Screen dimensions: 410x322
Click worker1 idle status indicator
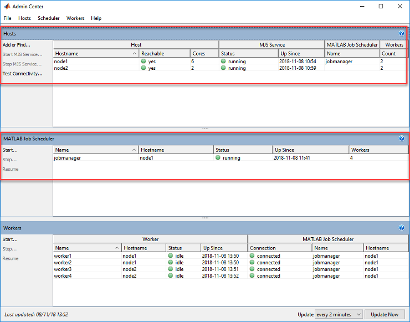(171, 256)
